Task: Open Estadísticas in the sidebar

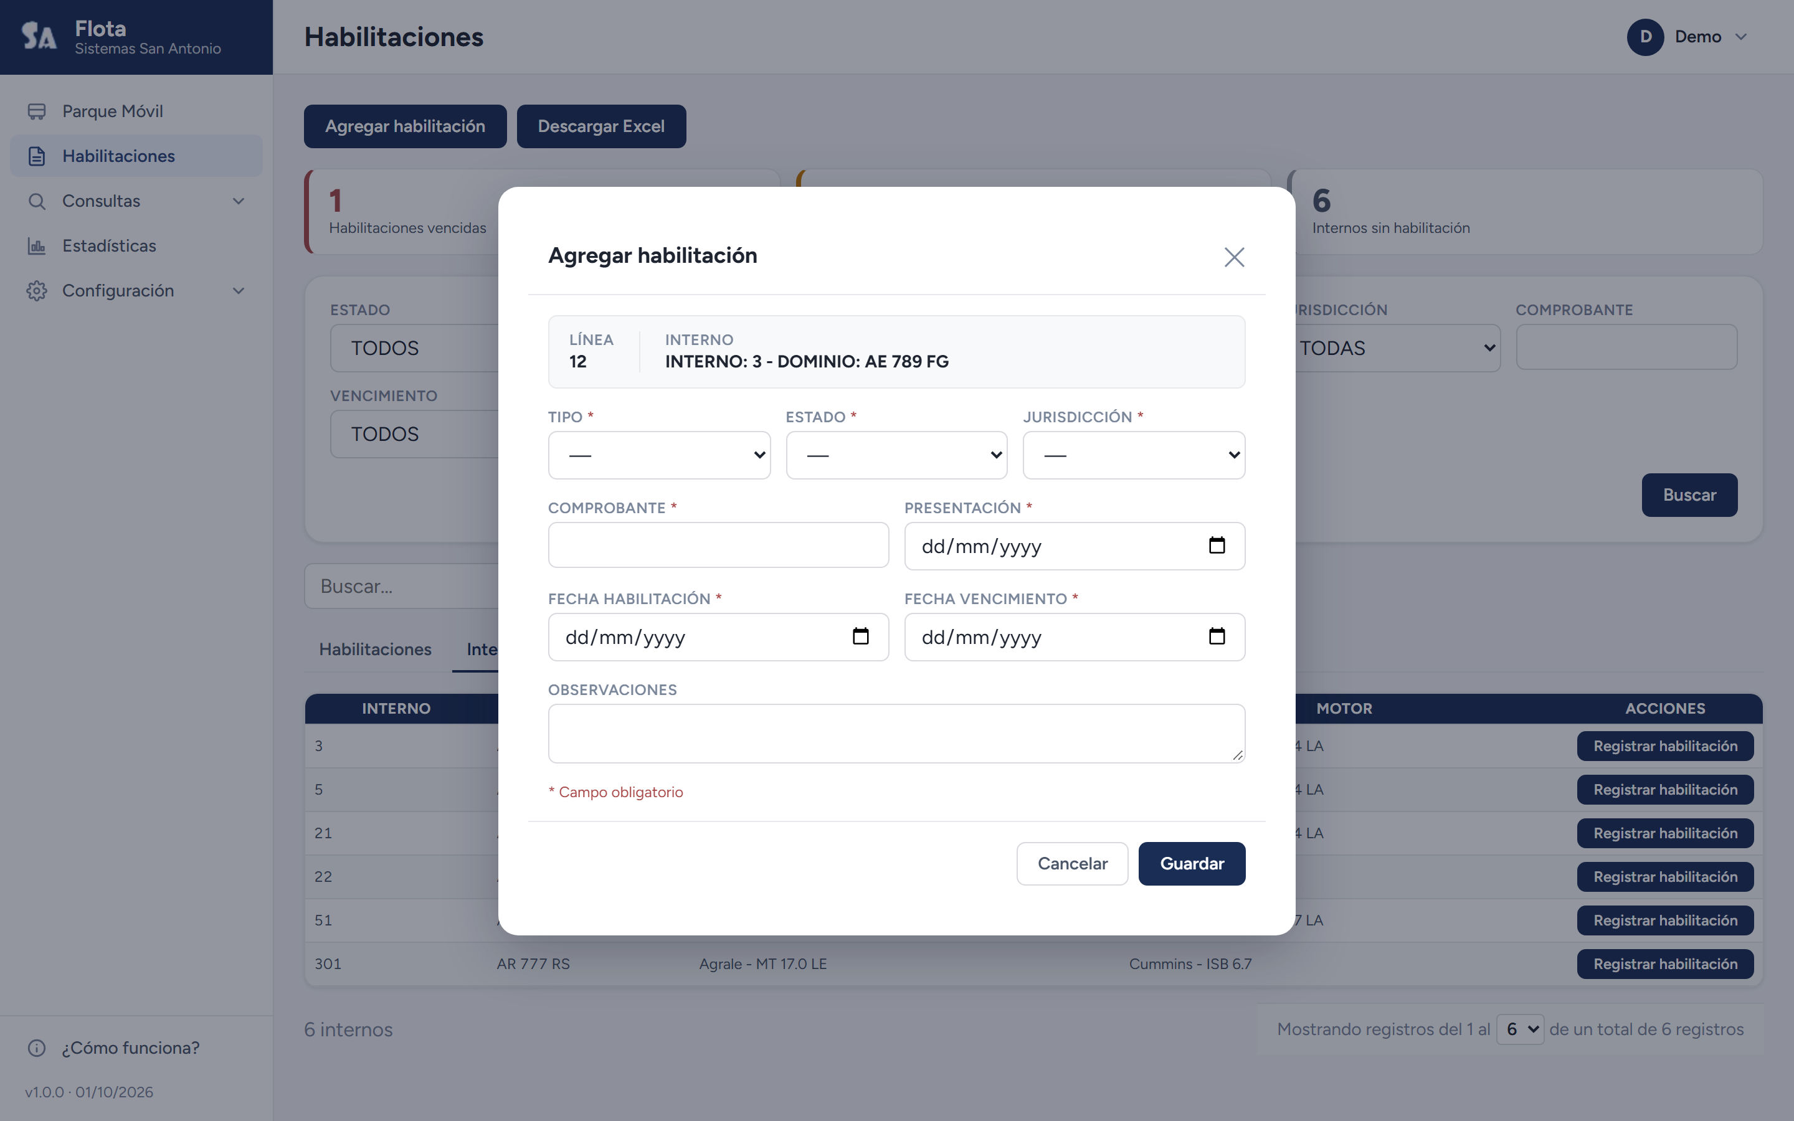Action: 136,245
